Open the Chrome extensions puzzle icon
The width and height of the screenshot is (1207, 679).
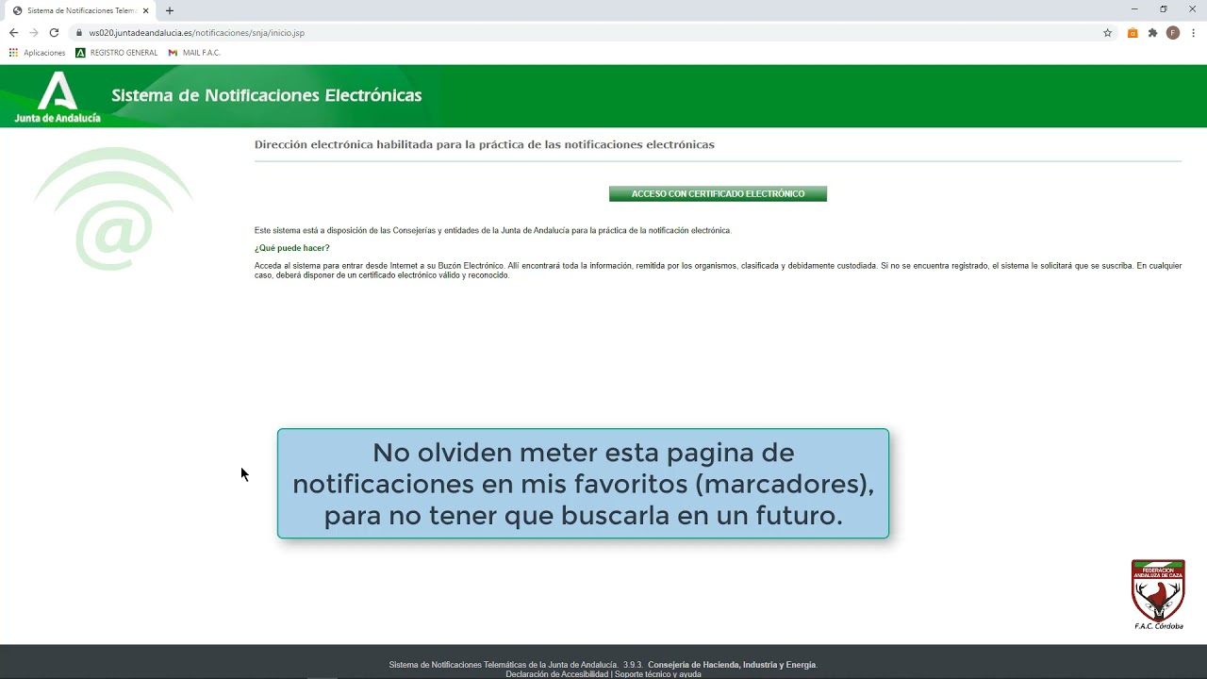coord(1152,32)
